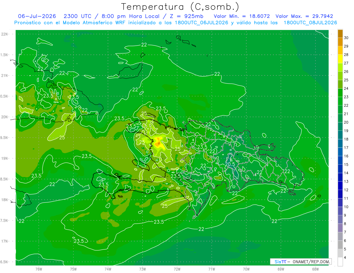Click the top dark-orange color bar swatch above 30
The width and height of the screenshot is (354, 273).
340,34
